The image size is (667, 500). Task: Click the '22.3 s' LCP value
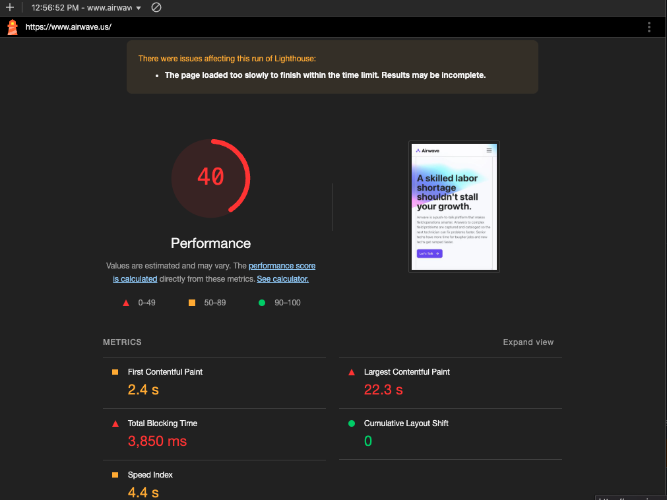tap(383, 389)
